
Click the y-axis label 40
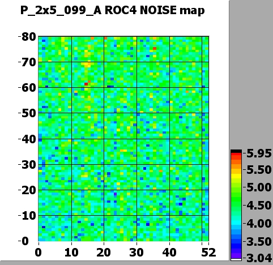28,139
